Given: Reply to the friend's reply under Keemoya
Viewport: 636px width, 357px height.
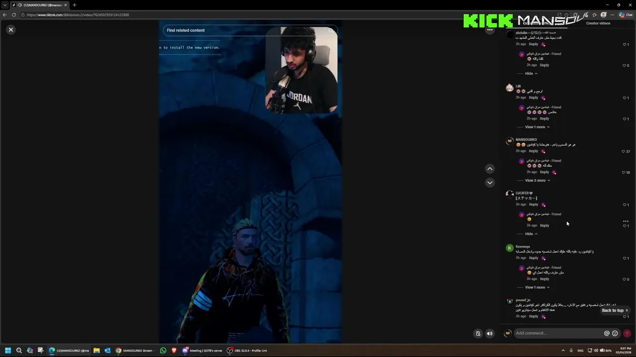Looking at the screenshot, I should click(545, 279).
